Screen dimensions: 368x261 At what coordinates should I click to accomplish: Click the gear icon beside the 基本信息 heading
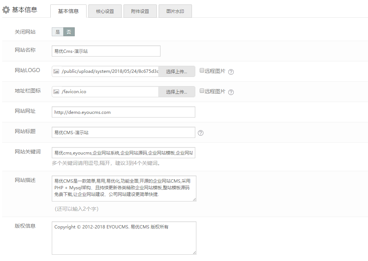point(6,10)
